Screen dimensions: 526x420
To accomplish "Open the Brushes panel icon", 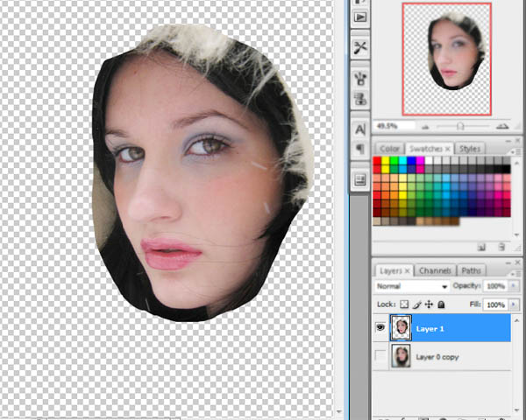I will pyautogui.click(x=359, y=80).
